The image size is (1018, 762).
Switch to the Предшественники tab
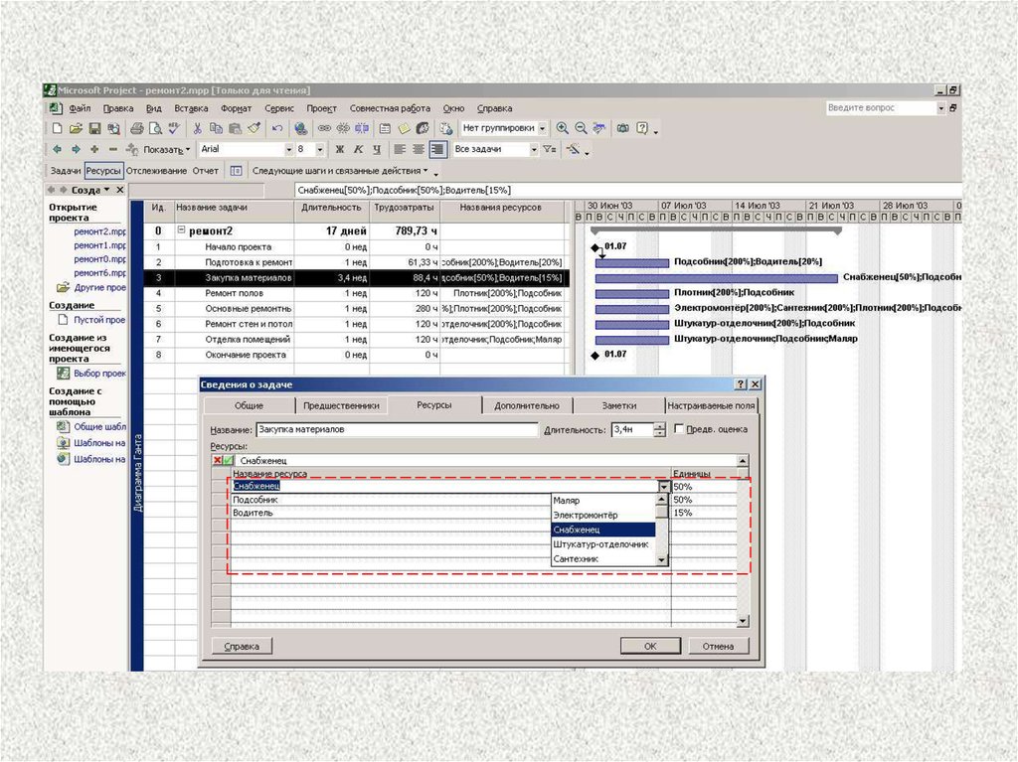tap(341, 405)
